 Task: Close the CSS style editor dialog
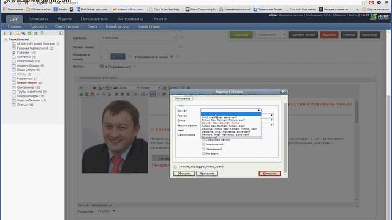coord(283,92)
